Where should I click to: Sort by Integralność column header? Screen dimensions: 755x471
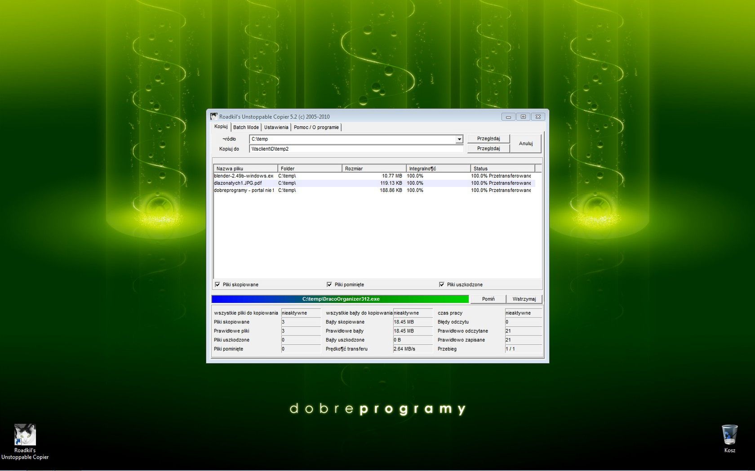(x=438, y=169)
